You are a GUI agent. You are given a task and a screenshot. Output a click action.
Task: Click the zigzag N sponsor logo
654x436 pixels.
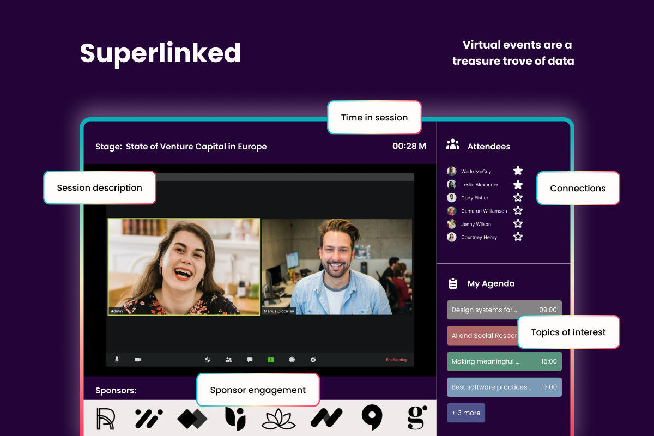coord(326,419)
